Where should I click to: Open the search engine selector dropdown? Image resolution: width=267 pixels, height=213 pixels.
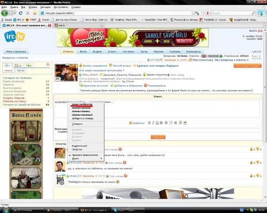click(x=209, y=13)
